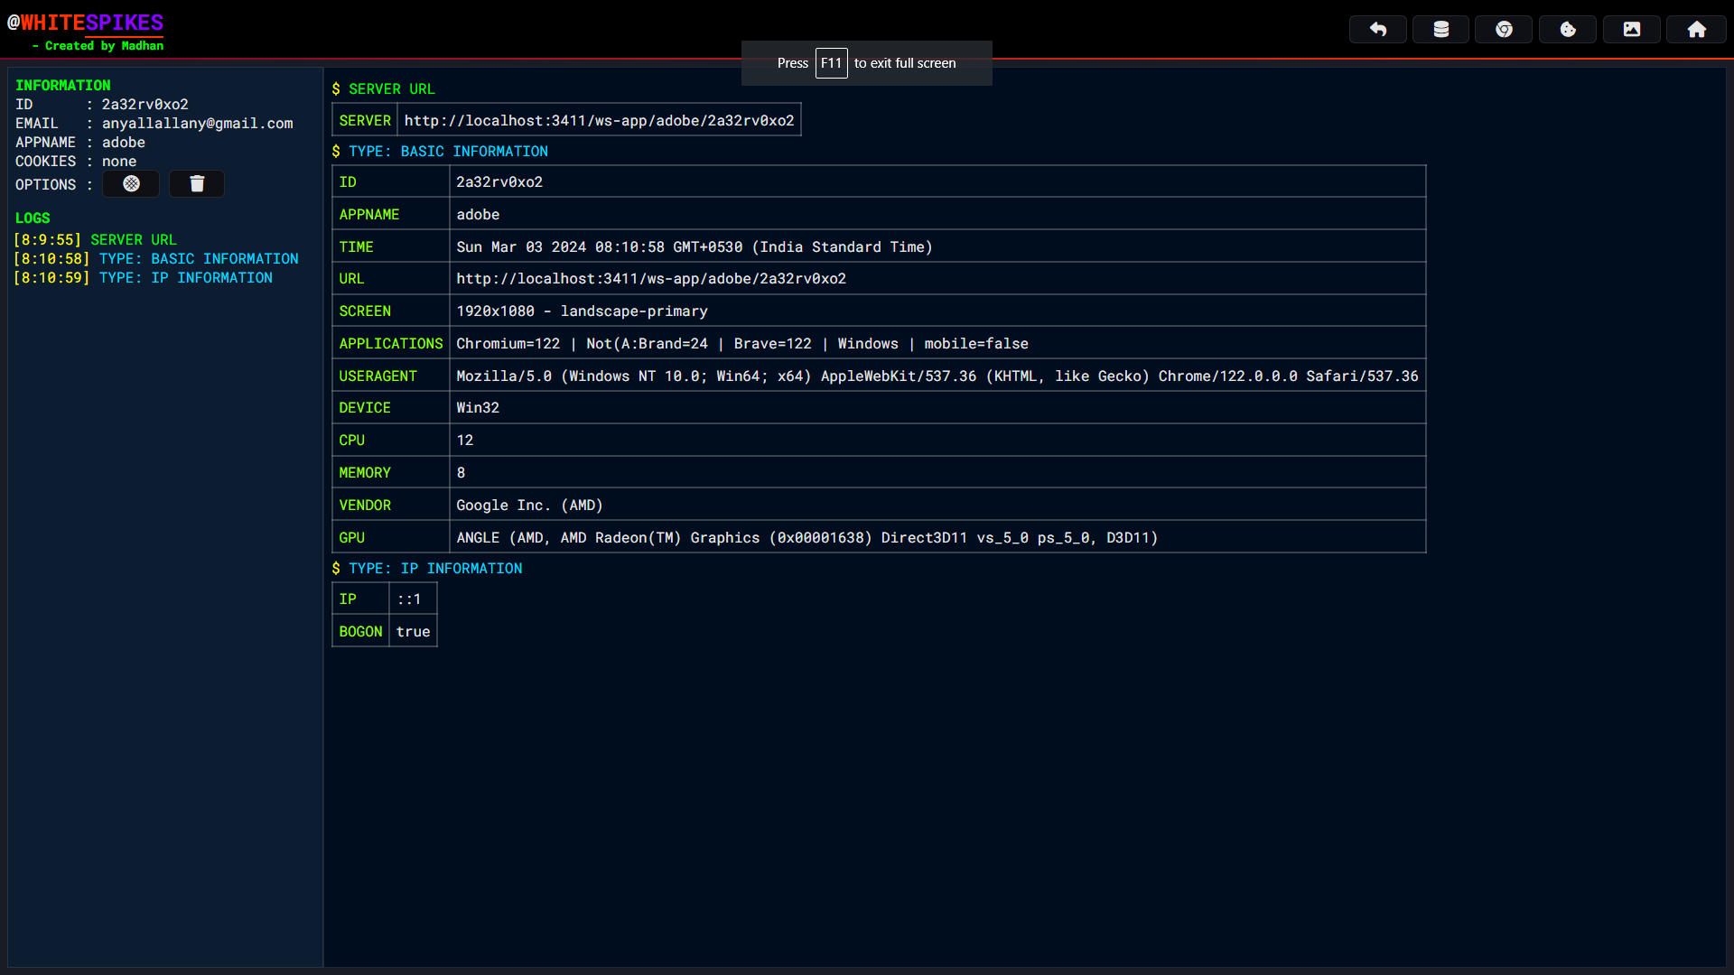Click the BOGON label cell
Image resolution: width=1734 pixels, height=975 pixels.
pyautogui.click(x=360, y=631)
